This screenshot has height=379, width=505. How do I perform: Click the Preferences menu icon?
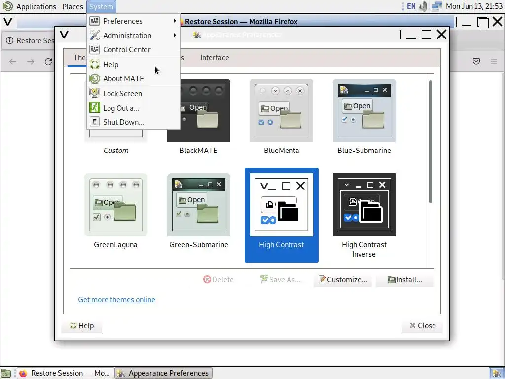click(x=94, y=21)
